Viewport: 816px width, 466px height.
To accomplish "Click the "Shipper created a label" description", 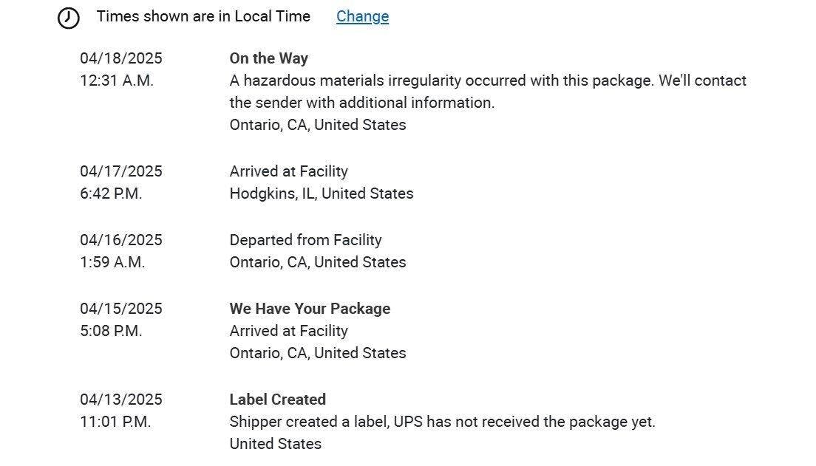I will [x=442, y=422].
